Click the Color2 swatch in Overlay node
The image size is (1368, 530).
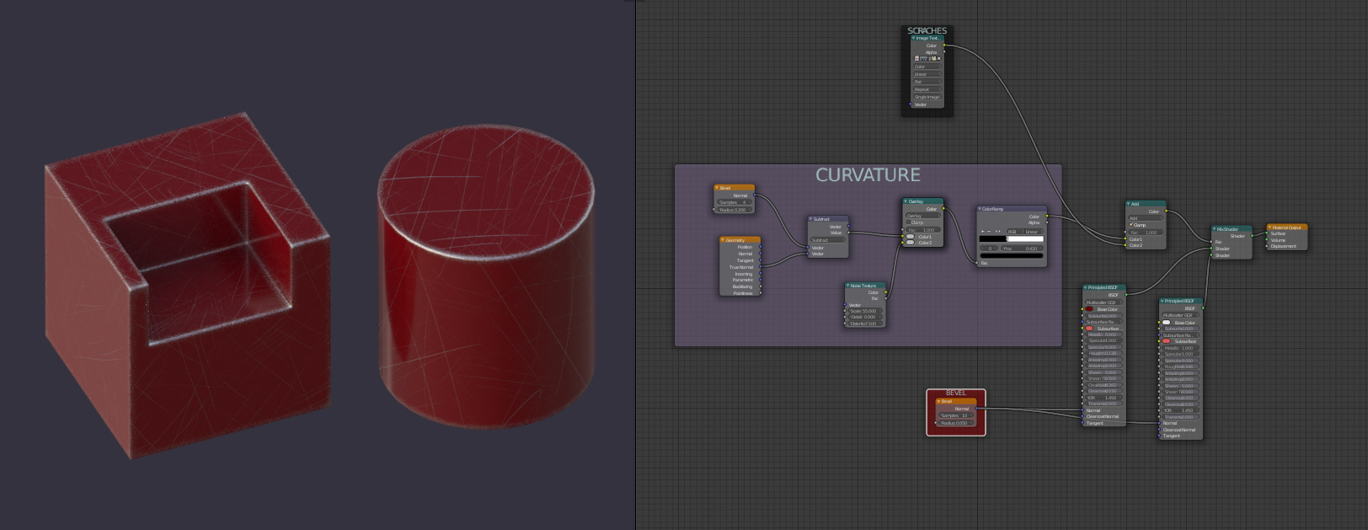pyautogui.click(x=910, y=243)
